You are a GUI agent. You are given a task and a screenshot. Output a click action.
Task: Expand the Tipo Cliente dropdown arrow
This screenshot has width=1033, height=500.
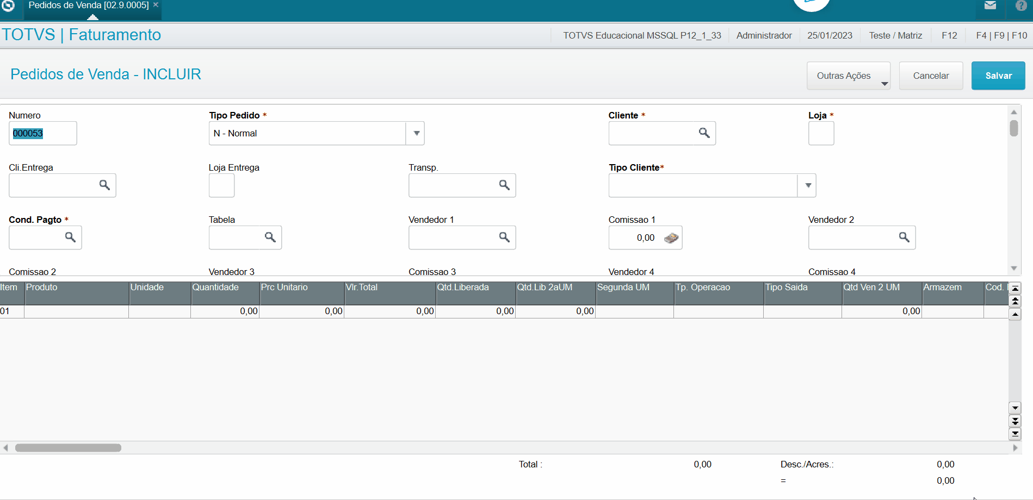[x=808, y=185]
